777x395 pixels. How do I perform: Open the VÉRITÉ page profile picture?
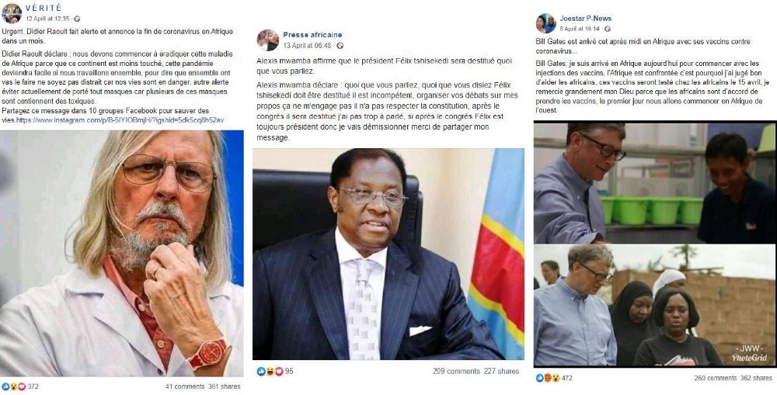[x=12, y=13]
